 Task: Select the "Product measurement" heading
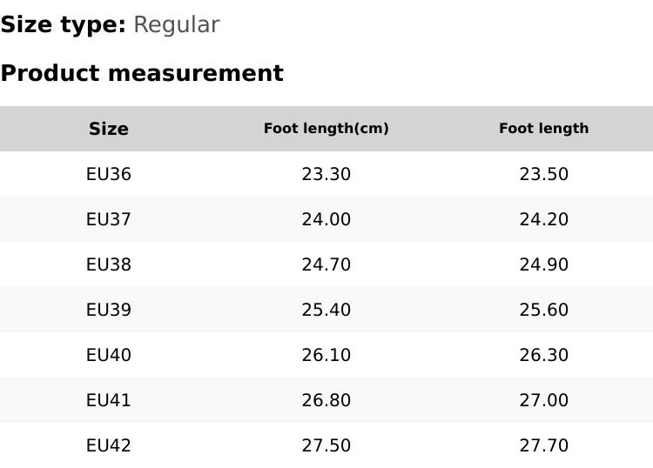pos(142,73)
